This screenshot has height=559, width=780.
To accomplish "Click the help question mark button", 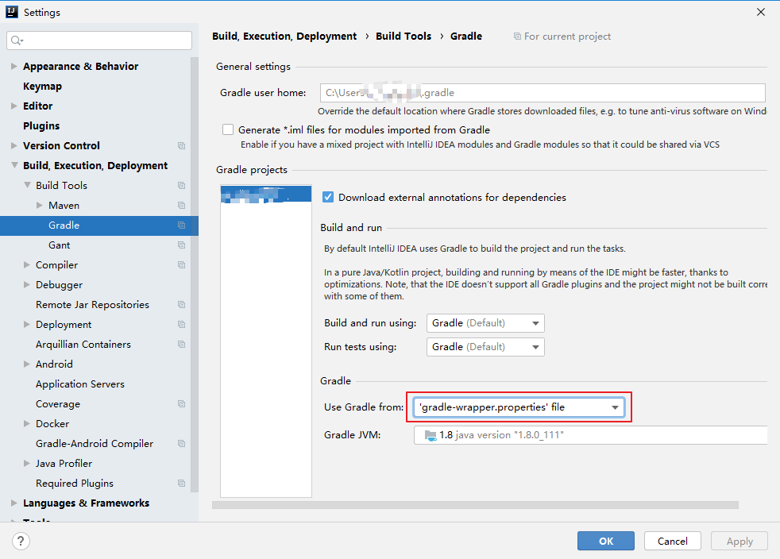I will (x=21, y=541).
